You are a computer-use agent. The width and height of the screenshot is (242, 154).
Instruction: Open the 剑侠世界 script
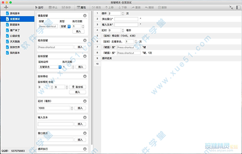pos(17,47)
